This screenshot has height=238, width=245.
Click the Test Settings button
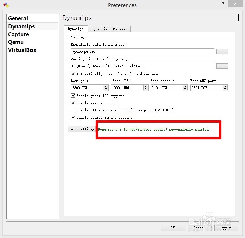81,129
